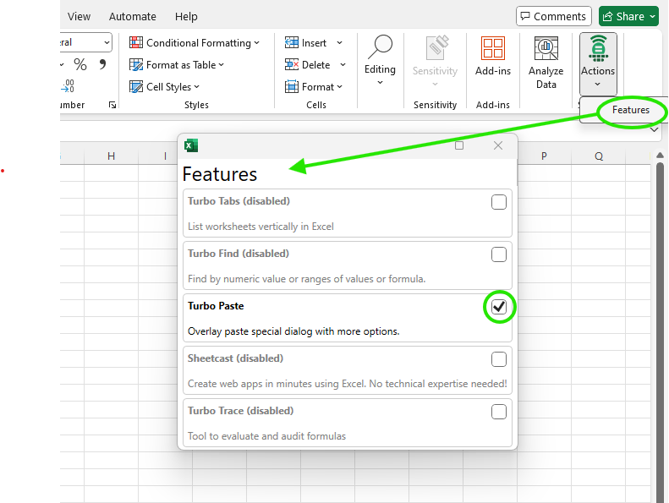Open the Automate tab
Viewport: 669px width, 503px height.
[133, 16]
